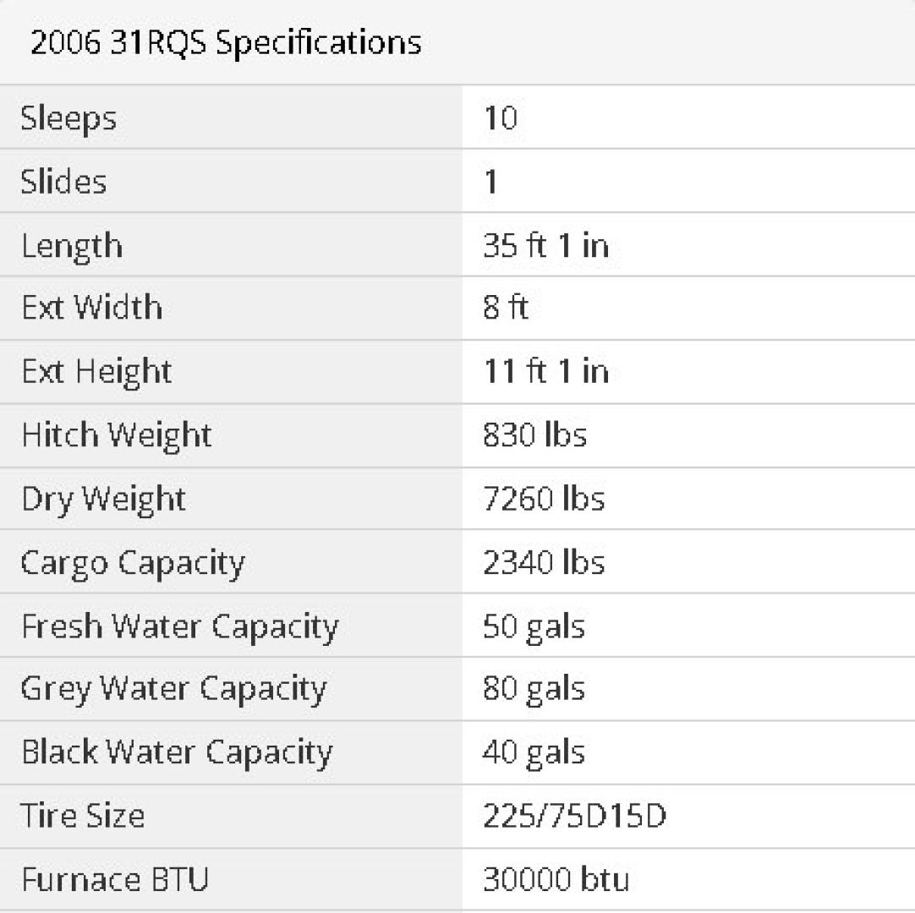Click the 11 ft 1 in height value
Viewport: 915px width, 913px height.
(x=545, y=371)
